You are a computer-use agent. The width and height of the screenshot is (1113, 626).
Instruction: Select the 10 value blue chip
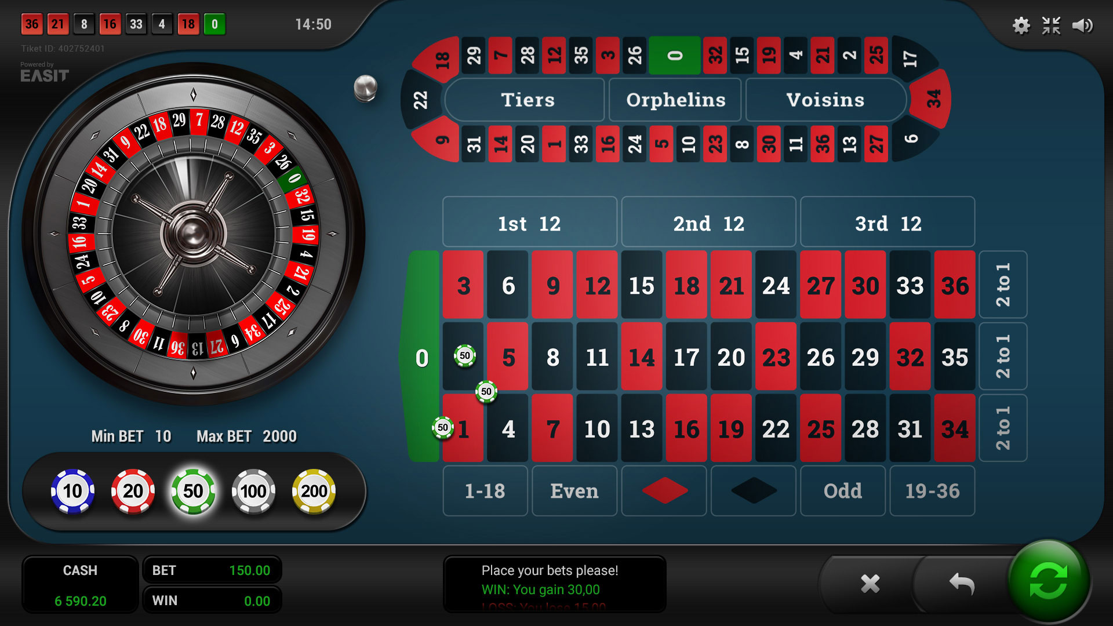click(x=72, y=492)
